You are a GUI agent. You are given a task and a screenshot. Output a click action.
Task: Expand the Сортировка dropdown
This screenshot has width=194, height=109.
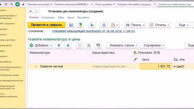click(x=153, y=45)
